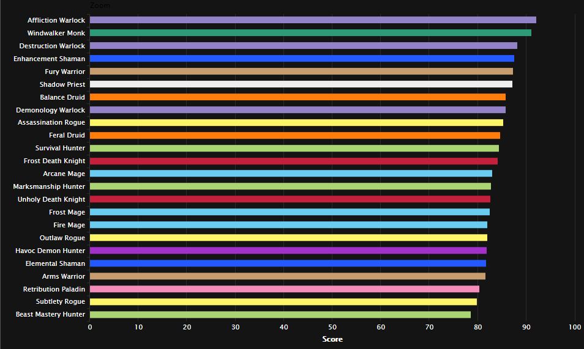Click the Elemental Shaman blue bar
The image size is (584, 349).
[x=288, y=263]
